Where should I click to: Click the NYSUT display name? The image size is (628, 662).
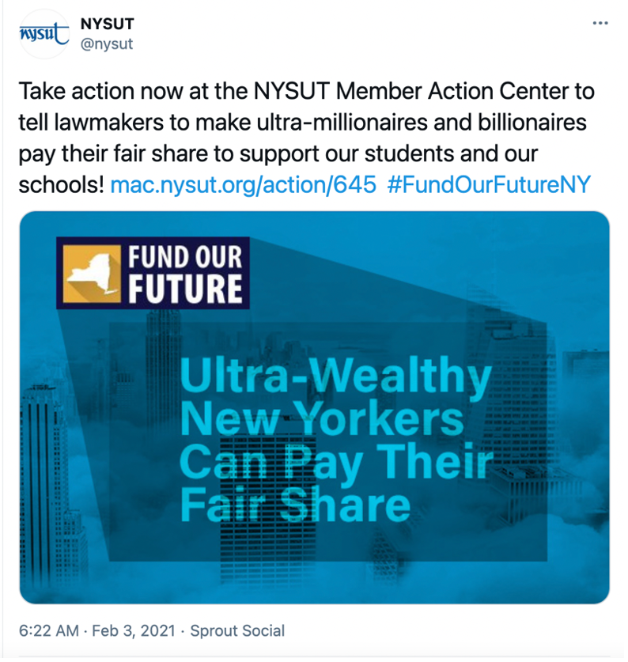tap(108, 24)
